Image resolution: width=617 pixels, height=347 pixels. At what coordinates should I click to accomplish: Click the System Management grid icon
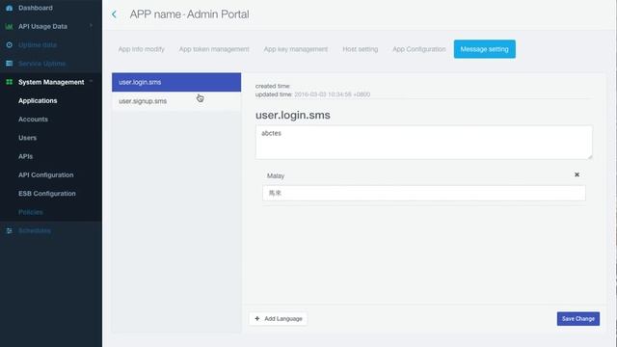tap(9, 82)
